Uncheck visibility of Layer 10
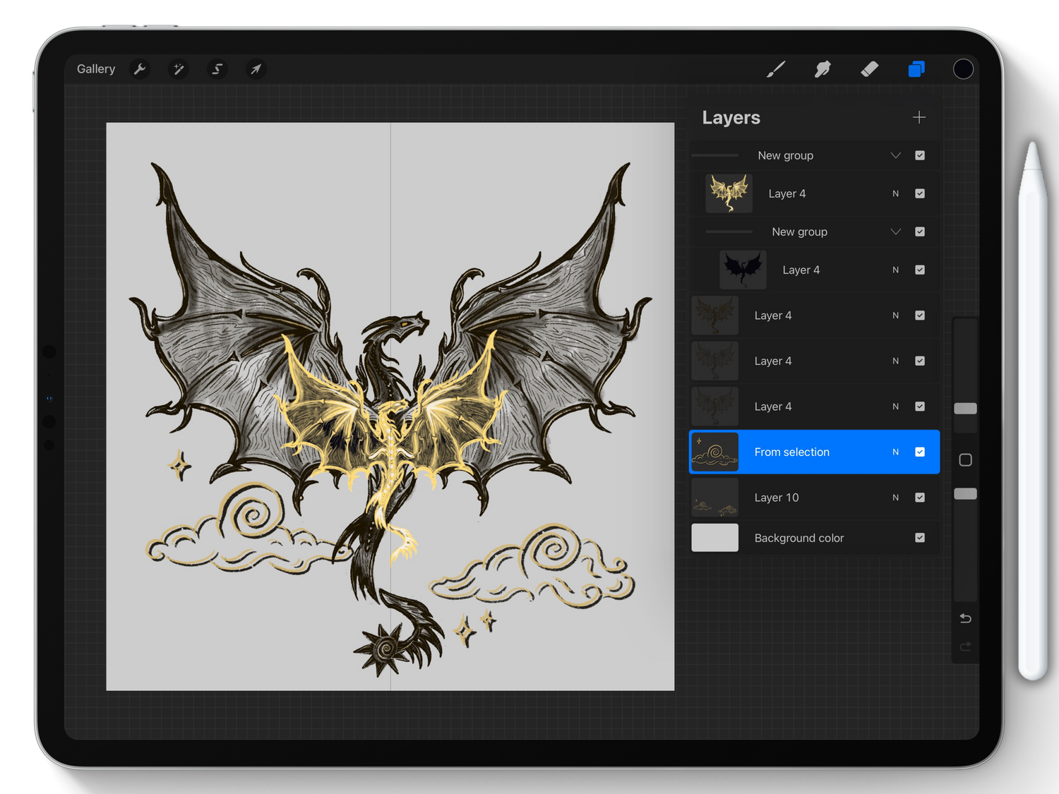Viewport: 1059px width, 794px height. click(920, 498)
